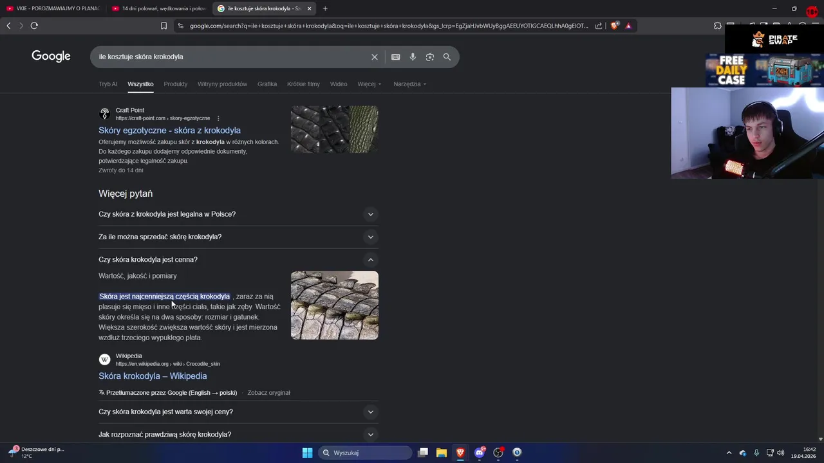
Task: Open Brave Rewards triangle icon
Action: pos(628,26)
